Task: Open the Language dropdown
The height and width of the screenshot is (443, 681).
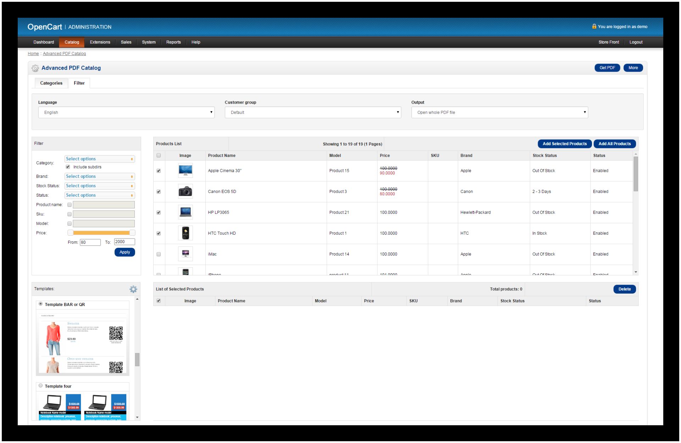Action: (x=126, y=113)
